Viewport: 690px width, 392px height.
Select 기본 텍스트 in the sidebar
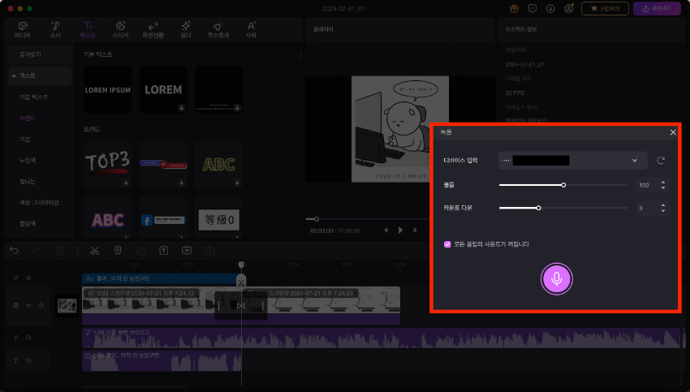(34, 97)
